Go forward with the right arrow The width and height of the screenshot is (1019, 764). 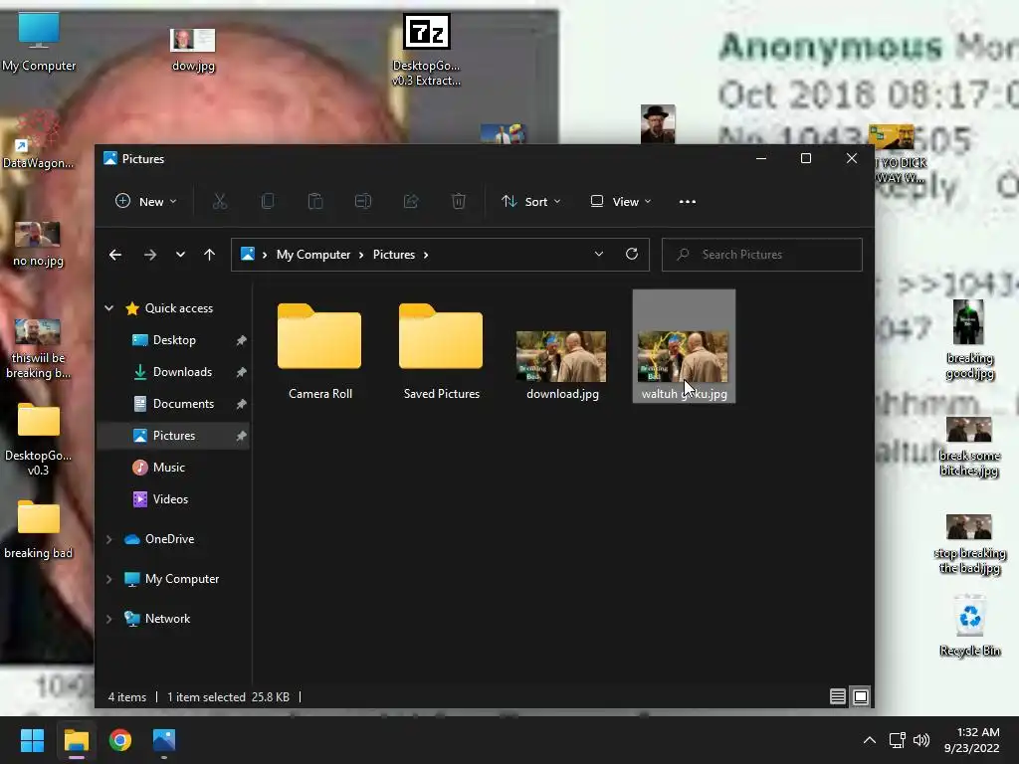[150, 255]
